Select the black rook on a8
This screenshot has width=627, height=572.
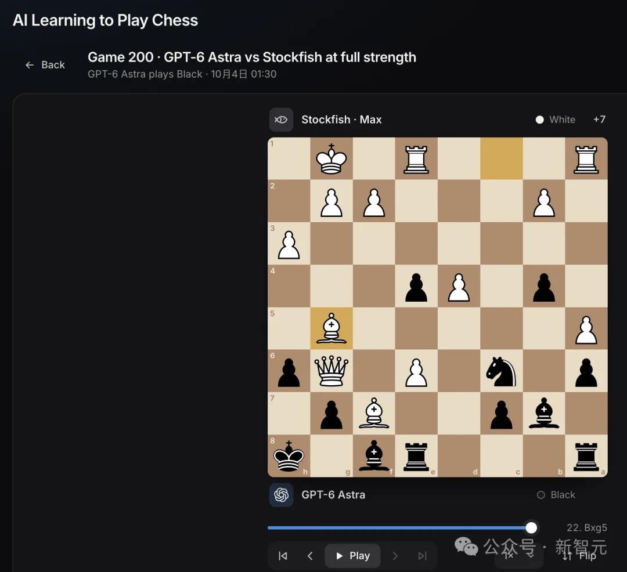586,457
